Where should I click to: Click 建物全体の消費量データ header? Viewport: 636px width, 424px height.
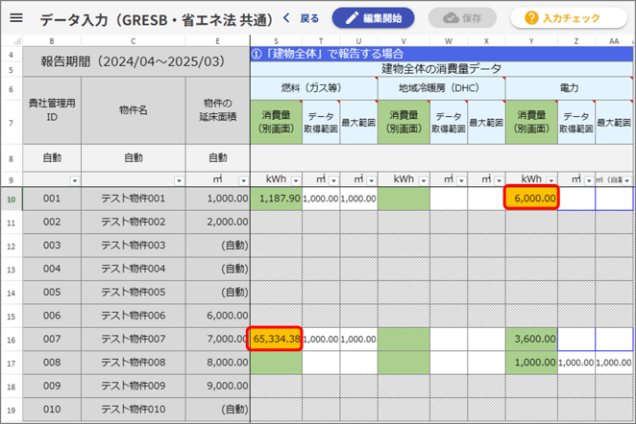[441, 69]
